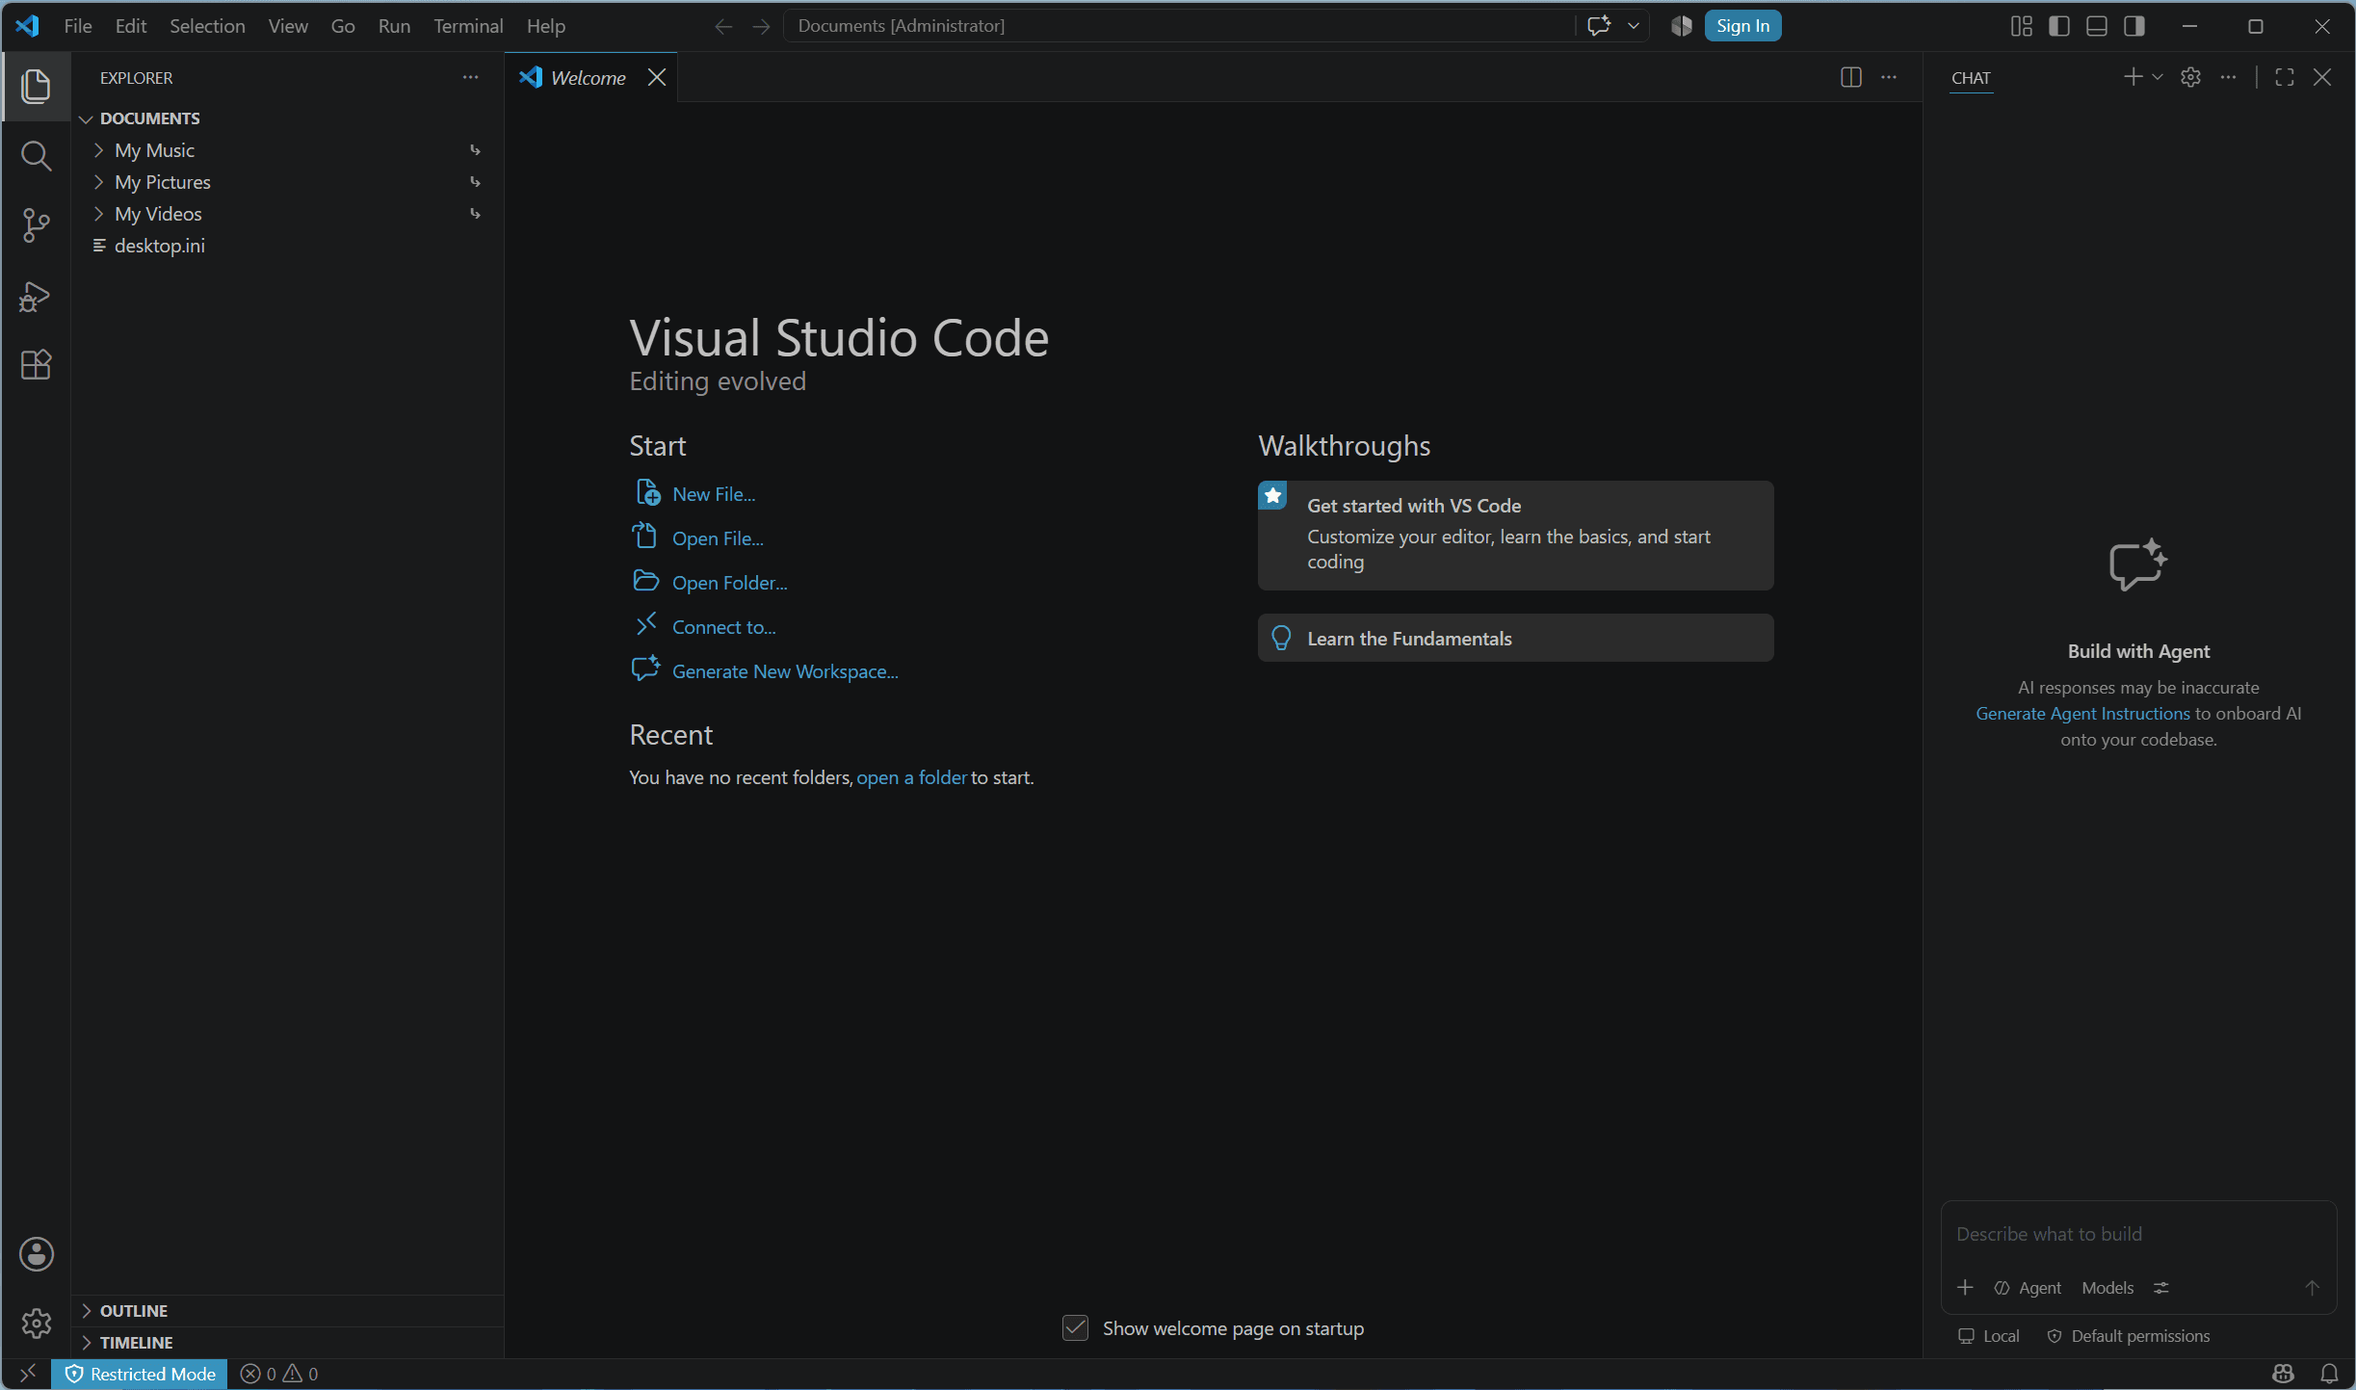Open the Run and Debug view
The width and height of the screenshot is (2356, 1390).
(x=36, y=296)
